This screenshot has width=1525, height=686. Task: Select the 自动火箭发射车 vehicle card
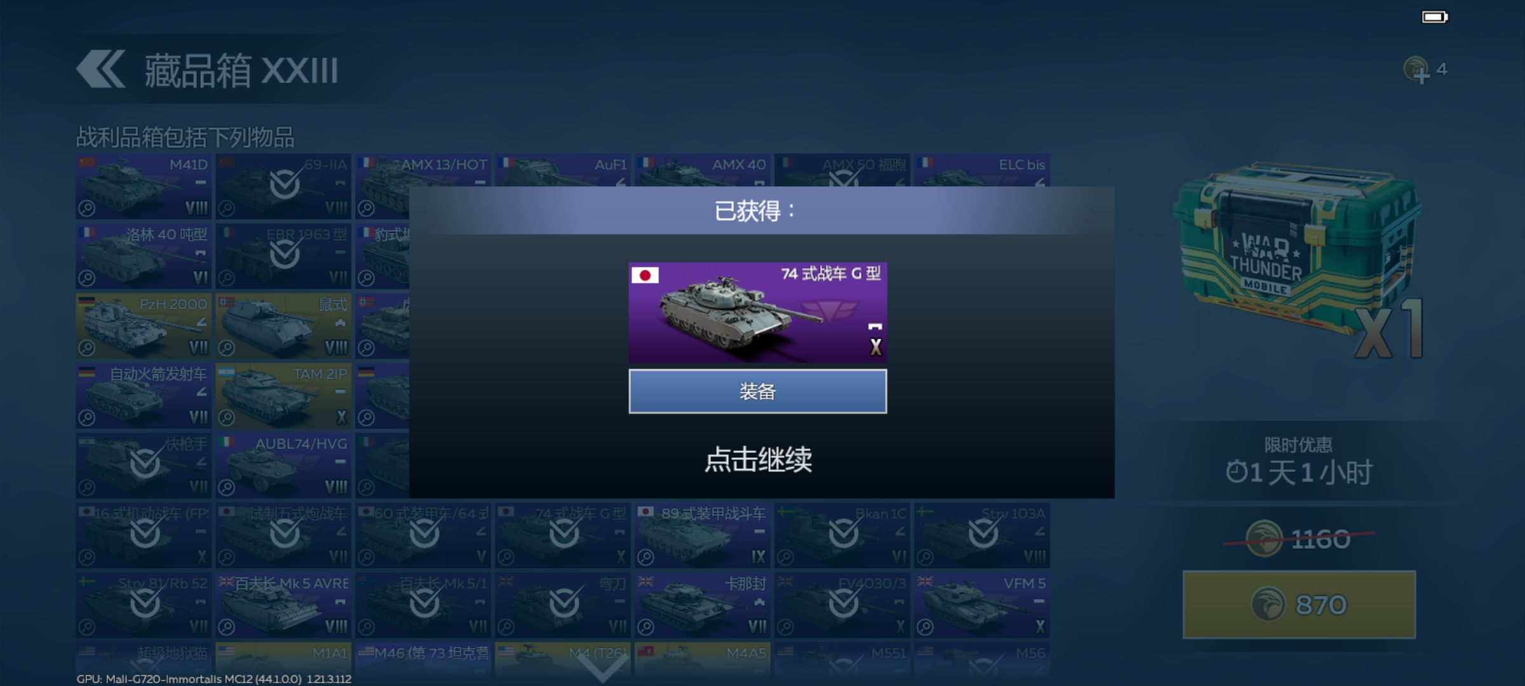144,396
